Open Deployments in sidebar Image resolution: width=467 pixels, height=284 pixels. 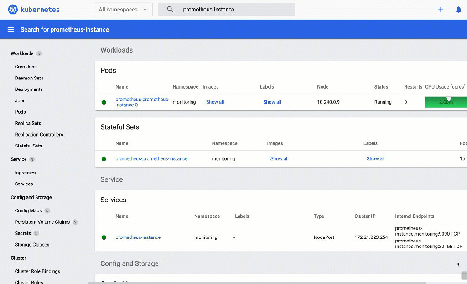click(29, 89)
